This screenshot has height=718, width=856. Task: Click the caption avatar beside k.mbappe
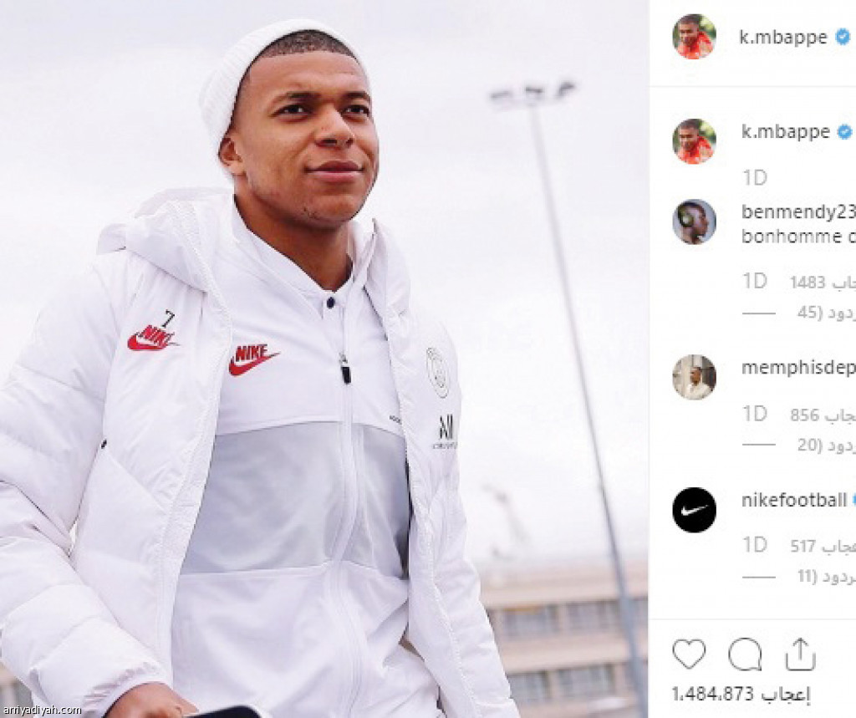tap(694, 140)
